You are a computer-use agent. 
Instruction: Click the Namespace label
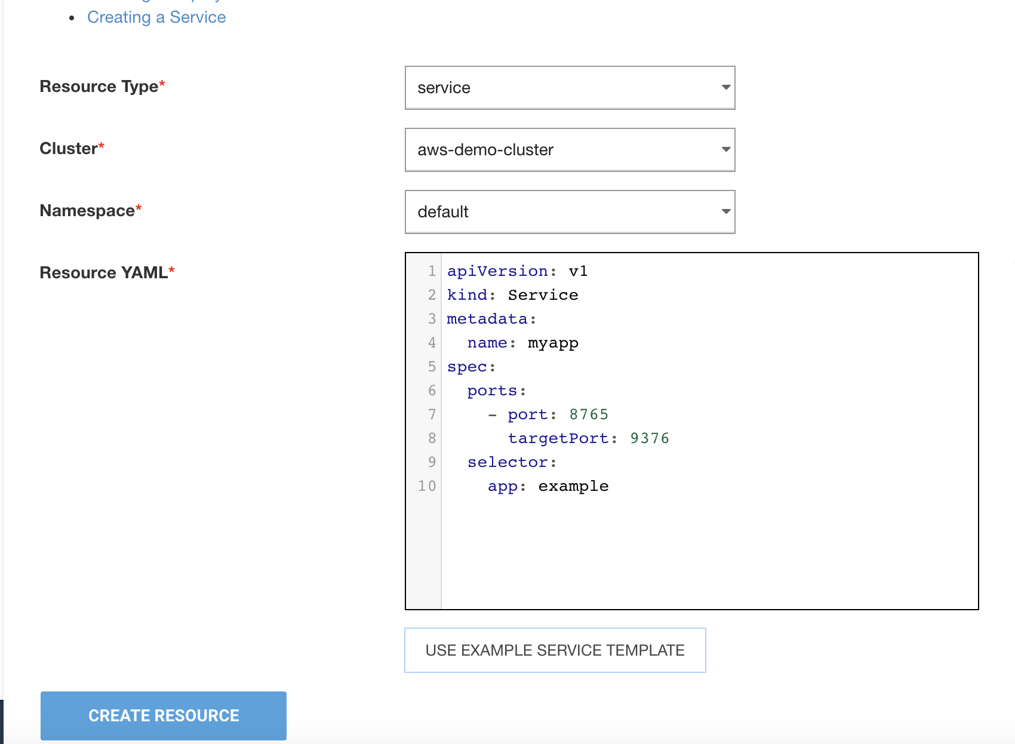(x=90, y=210)
